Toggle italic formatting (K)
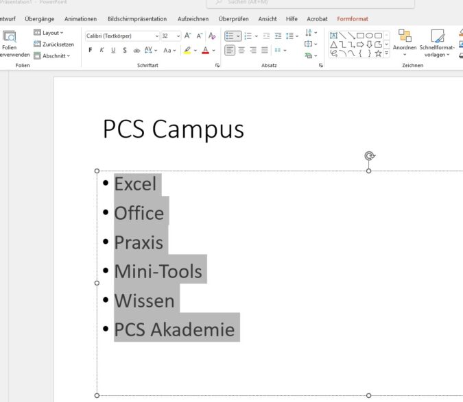Image resolution: width=463 pixels, height=402 pixels. pyautogui.click(x=102, y=51)
